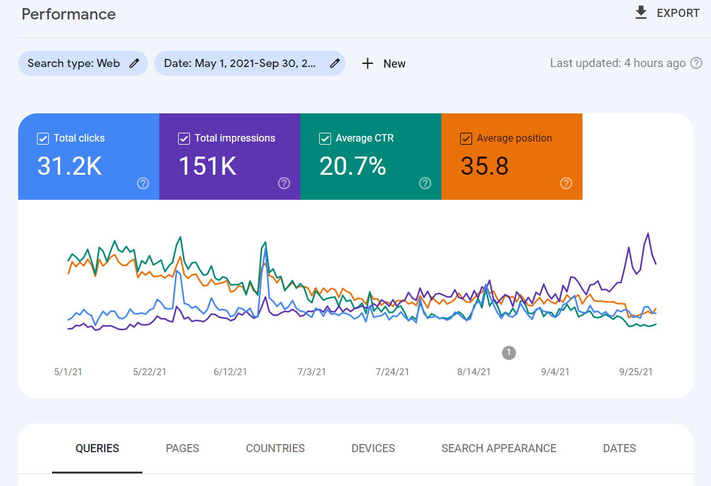
Task: Switch to the Pages tab
Action: coord(182,448)
